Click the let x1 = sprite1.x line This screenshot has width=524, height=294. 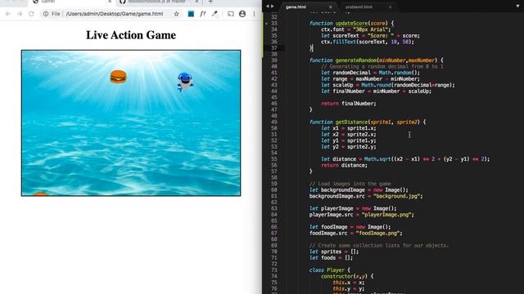tap(349, 128)
